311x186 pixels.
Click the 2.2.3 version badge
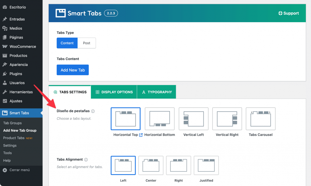111,13
